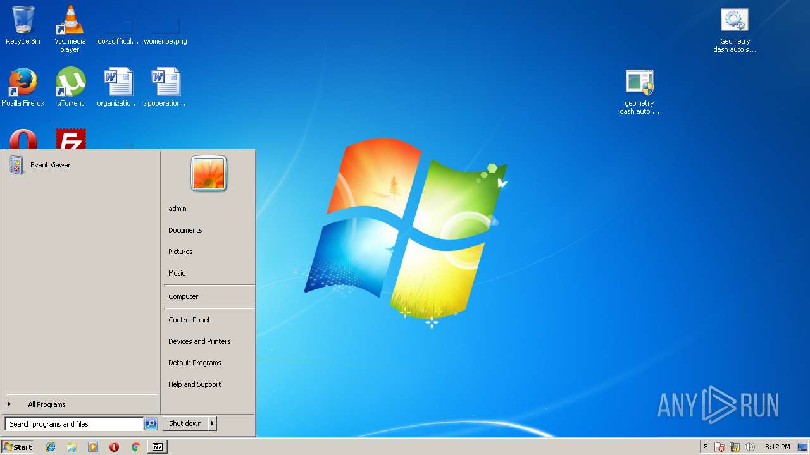Screen dimensions: 810x455
Task: Open Music from the Start menu
Action: 209,273
